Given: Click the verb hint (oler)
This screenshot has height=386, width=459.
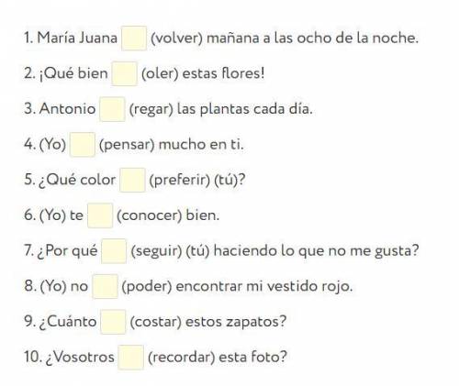Looking at the screenshot, I should (160, 74).
